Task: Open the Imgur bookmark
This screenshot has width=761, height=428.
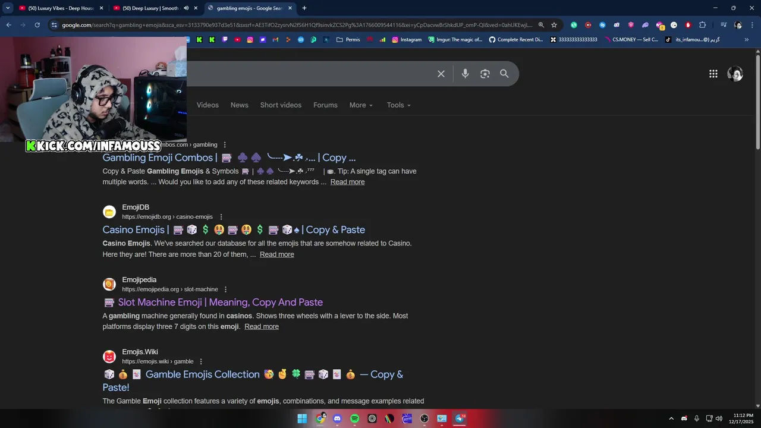Action: point(455,40)
